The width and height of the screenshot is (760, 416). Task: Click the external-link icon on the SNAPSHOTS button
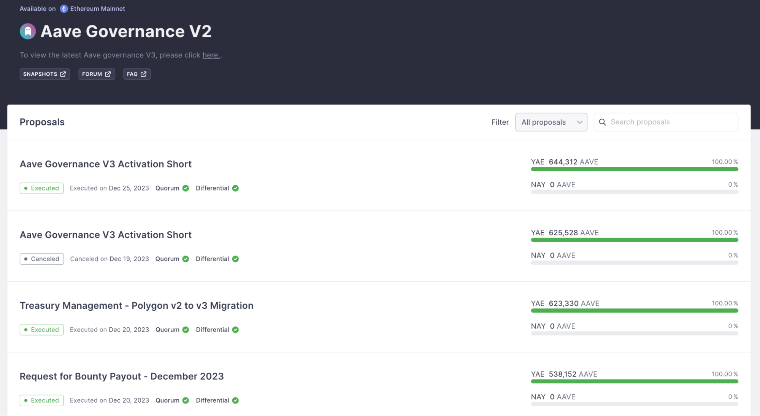[x=63, y=74]
